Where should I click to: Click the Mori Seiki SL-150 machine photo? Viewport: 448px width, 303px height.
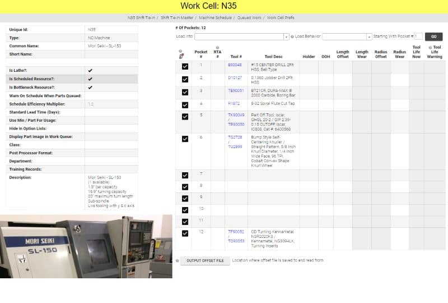pos(86,246)
